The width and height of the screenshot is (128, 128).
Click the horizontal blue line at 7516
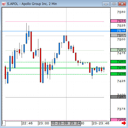click(56, 31)
